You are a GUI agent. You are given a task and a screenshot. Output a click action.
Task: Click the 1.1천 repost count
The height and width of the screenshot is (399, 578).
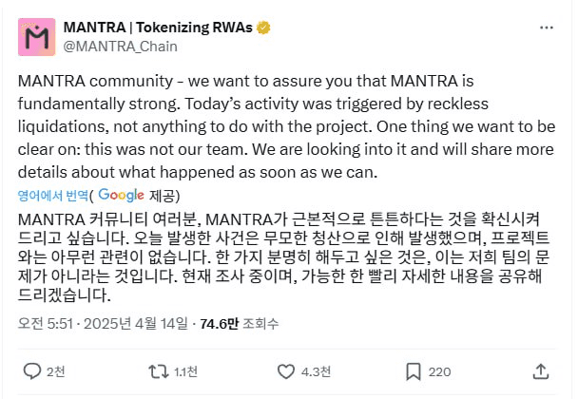[x=186, y=370]
